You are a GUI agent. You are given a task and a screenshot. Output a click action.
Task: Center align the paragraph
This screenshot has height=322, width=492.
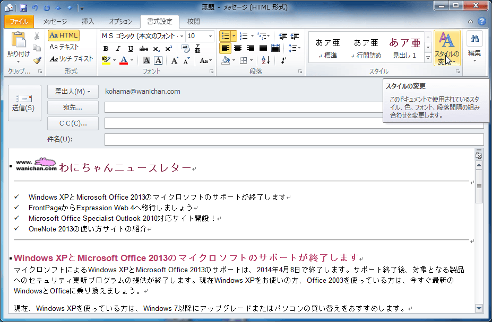click(x=238, y=48)
